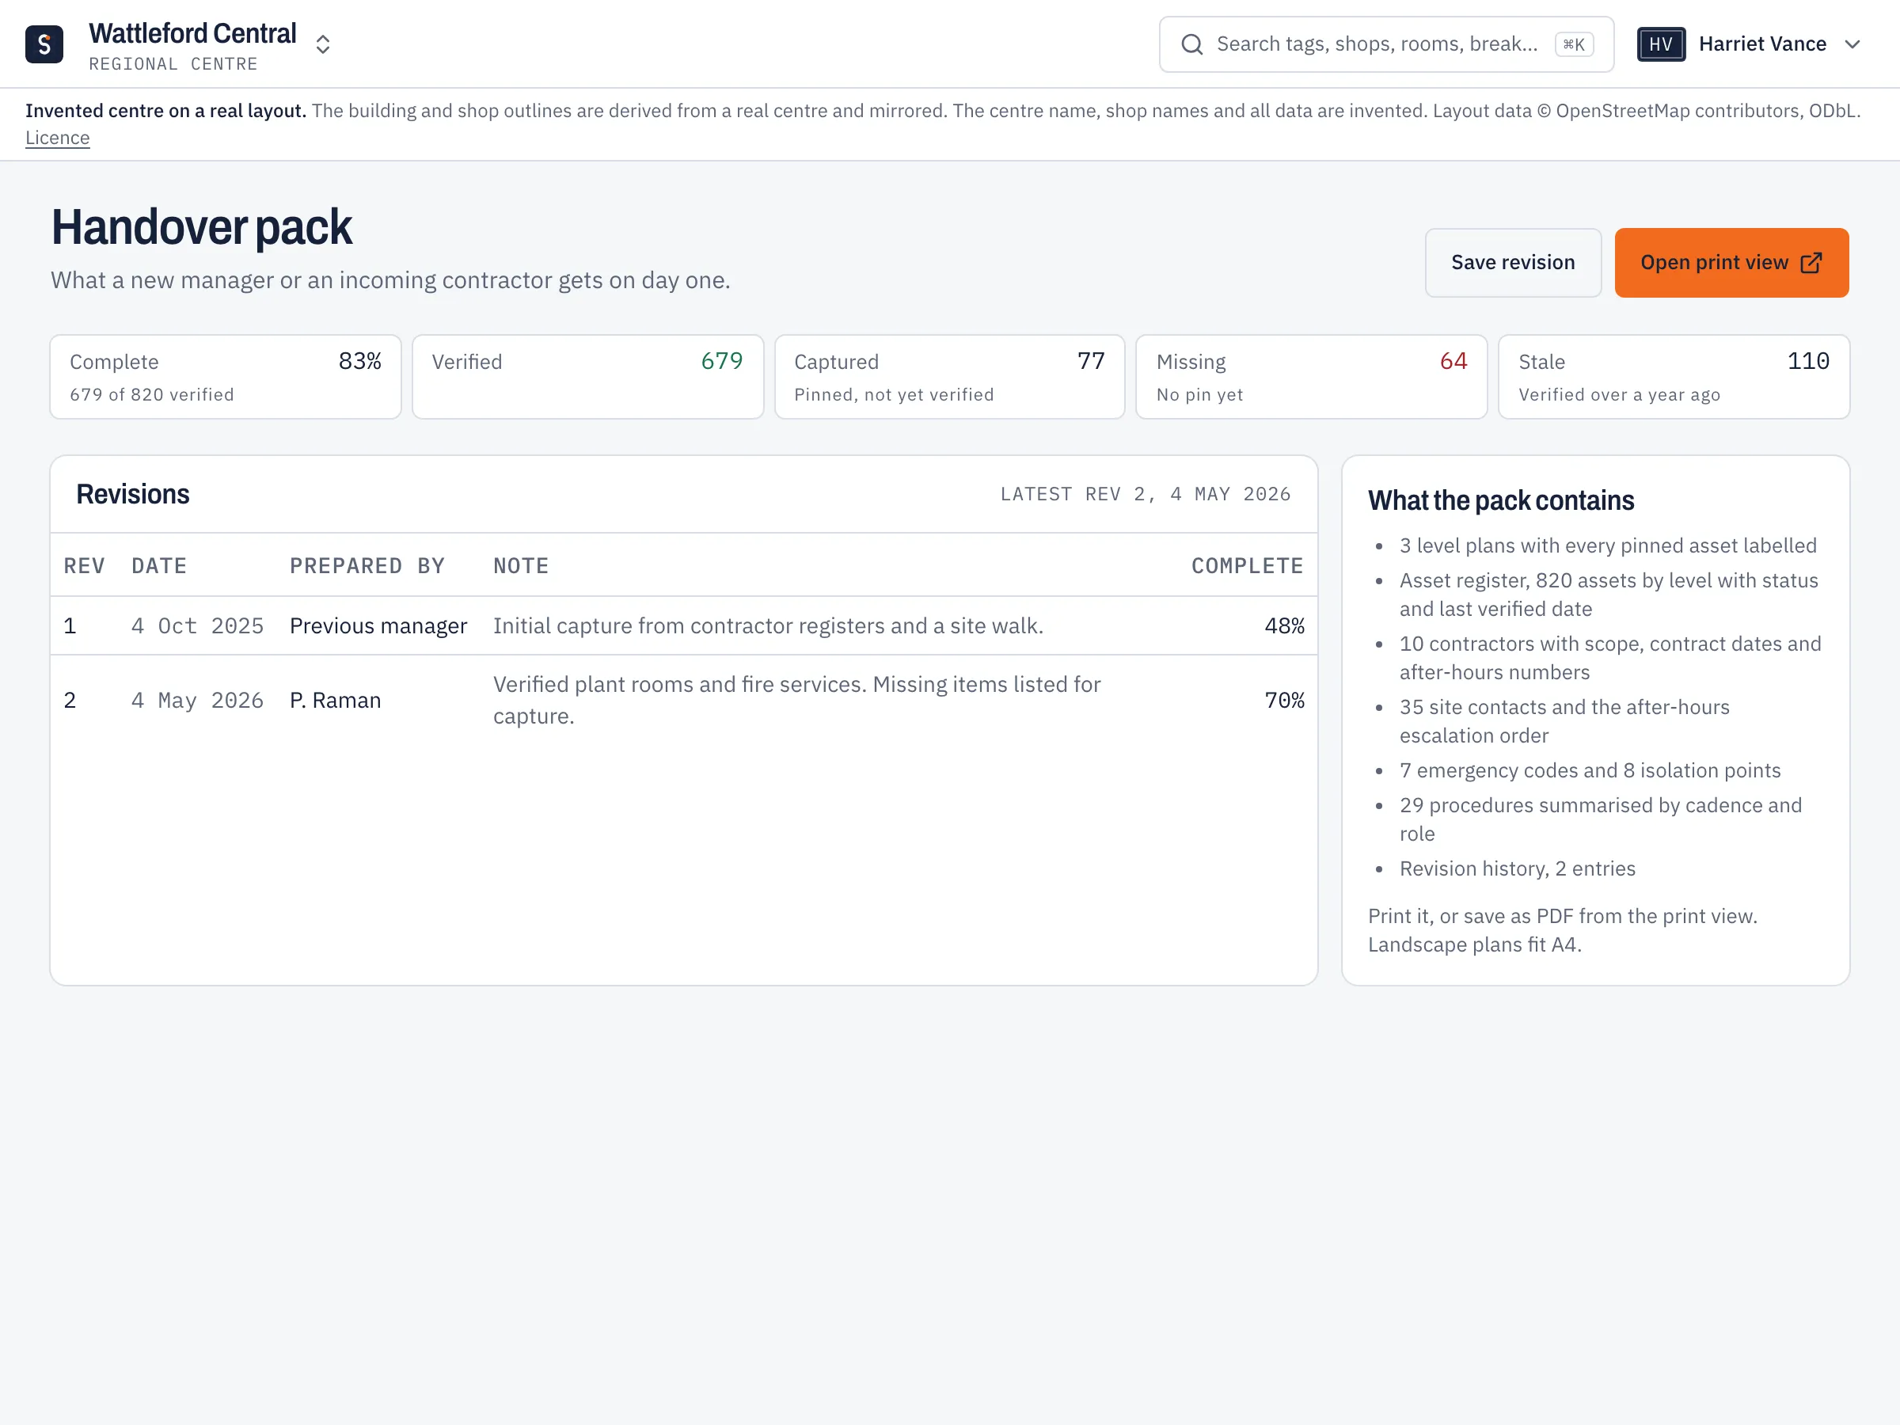This screenshot has height=1425, width=1900.
Task: Click the HV avatar badge
Action: coord(1660,44)
